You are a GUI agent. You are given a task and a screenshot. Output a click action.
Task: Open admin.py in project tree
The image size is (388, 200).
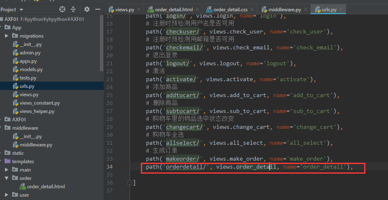click(x=30, y=53)
